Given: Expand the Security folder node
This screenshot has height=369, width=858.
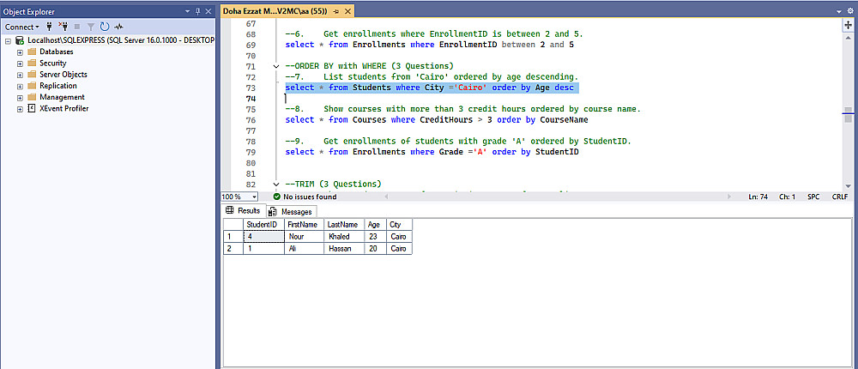Looking at the screenshot, I should click(20, 63).
